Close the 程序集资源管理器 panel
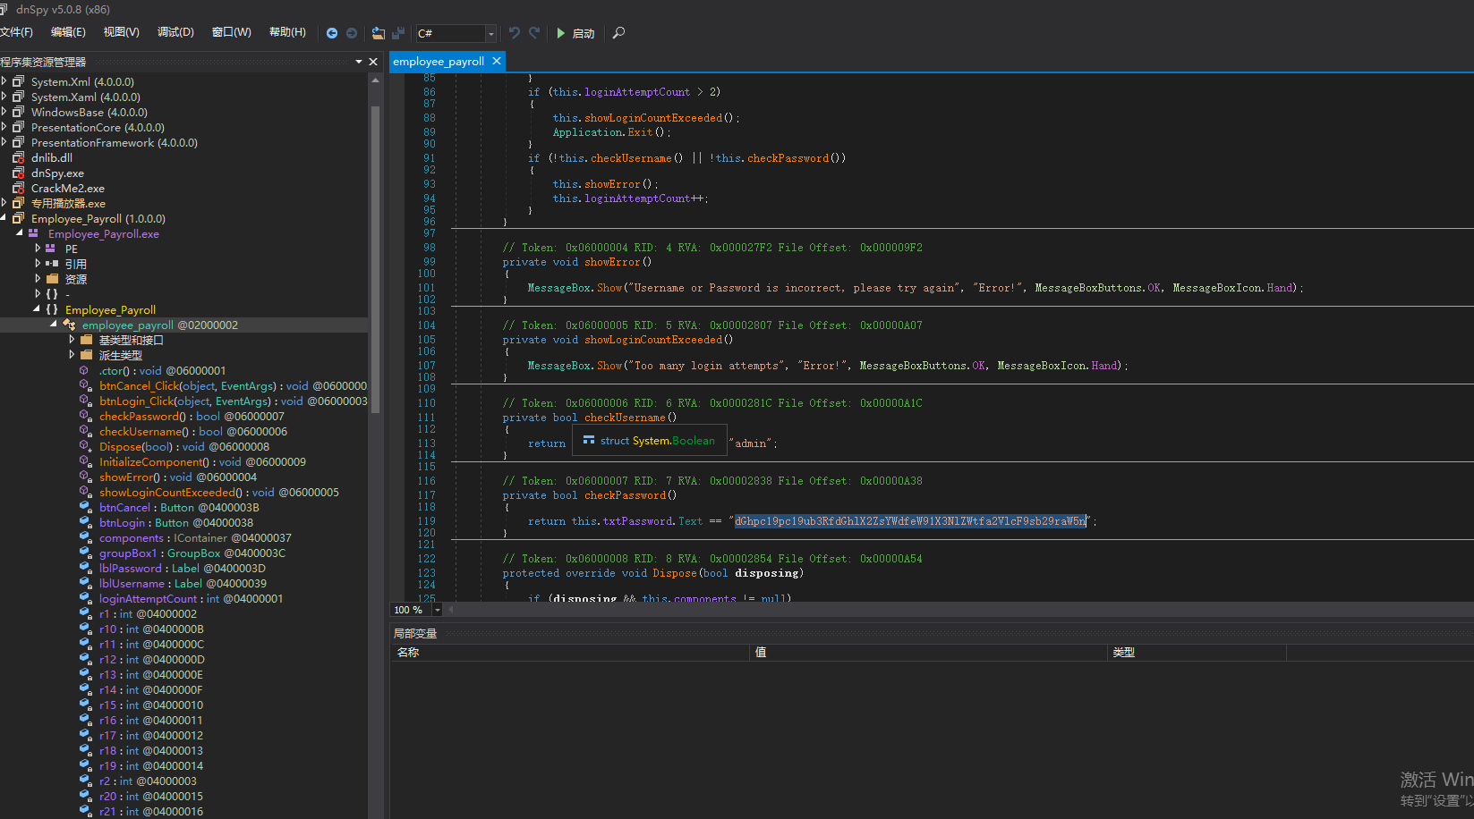 point(373,62)
